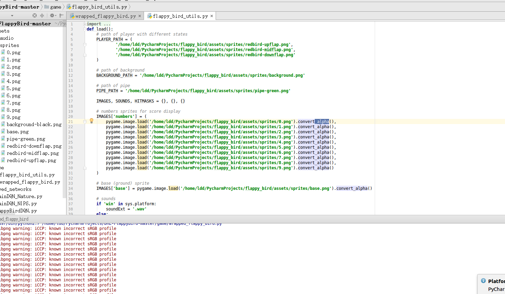
Task: Switch to flappy_bird_utils.py editor tab
Action: [x=180, y=16]
